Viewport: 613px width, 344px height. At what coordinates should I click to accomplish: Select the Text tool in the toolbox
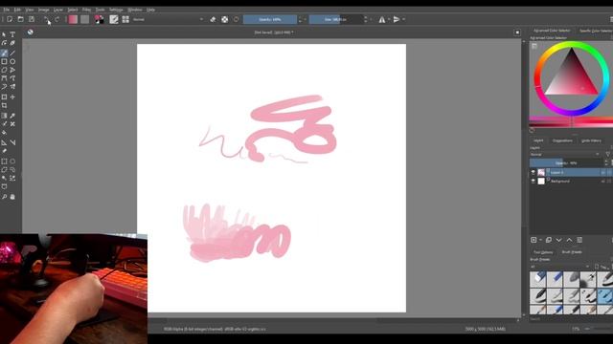click(x=12, y=34)
